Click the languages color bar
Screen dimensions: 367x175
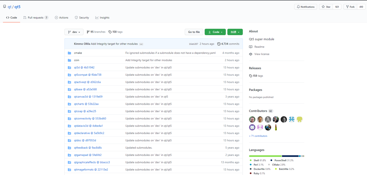(277, 156)
